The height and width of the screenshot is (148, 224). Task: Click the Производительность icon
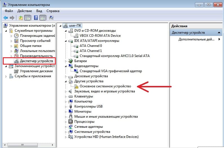pyautogui.click(x=16, y=56)
